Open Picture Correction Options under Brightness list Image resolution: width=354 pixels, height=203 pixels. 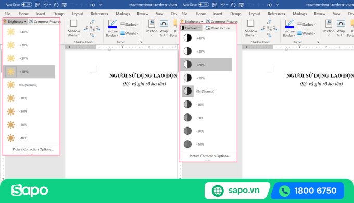tap(33, 149)
